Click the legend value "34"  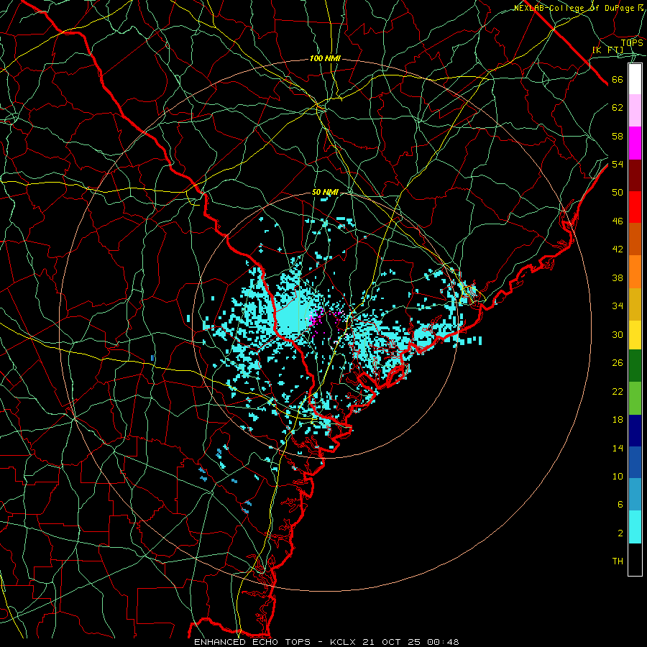tap(618, 306)
